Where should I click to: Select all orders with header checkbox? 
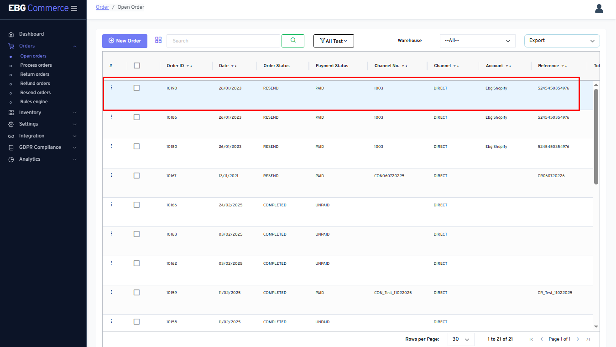(137, 66)
